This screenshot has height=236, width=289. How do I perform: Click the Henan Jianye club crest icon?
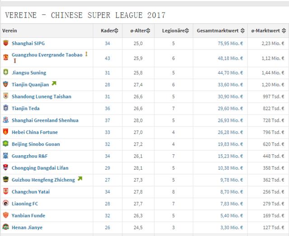(6, 227)
